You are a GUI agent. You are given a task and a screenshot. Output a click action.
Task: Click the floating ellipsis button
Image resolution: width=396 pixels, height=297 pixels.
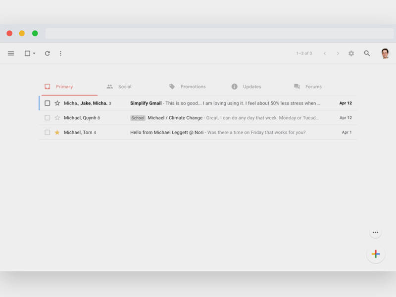pyautogui.click(x=375, y=232)
